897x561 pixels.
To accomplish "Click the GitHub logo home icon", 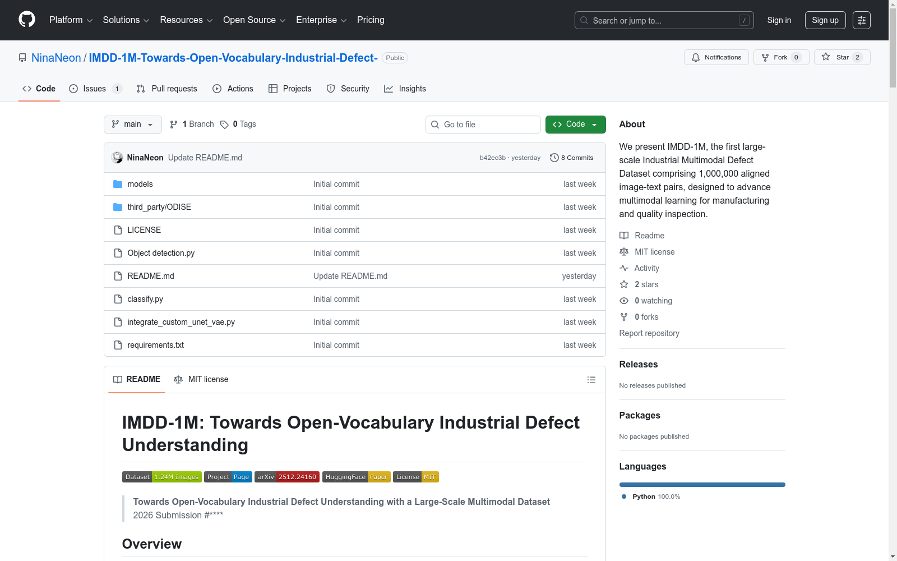I will pyautogui.click(x=27, y=20).
